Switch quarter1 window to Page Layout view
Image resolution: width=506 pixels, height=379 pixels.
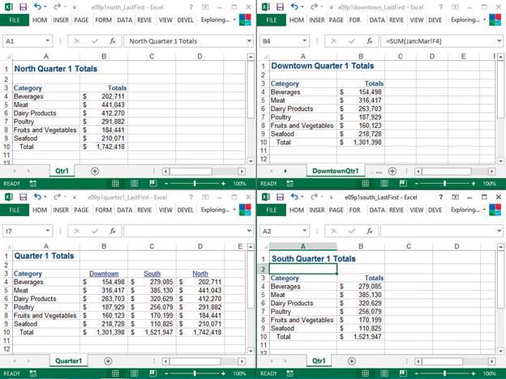coord(135,373)
